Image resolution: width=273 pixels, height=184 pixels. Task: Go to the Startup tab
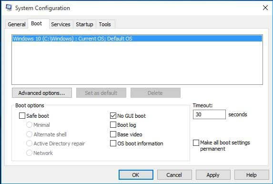pos(84,24)
